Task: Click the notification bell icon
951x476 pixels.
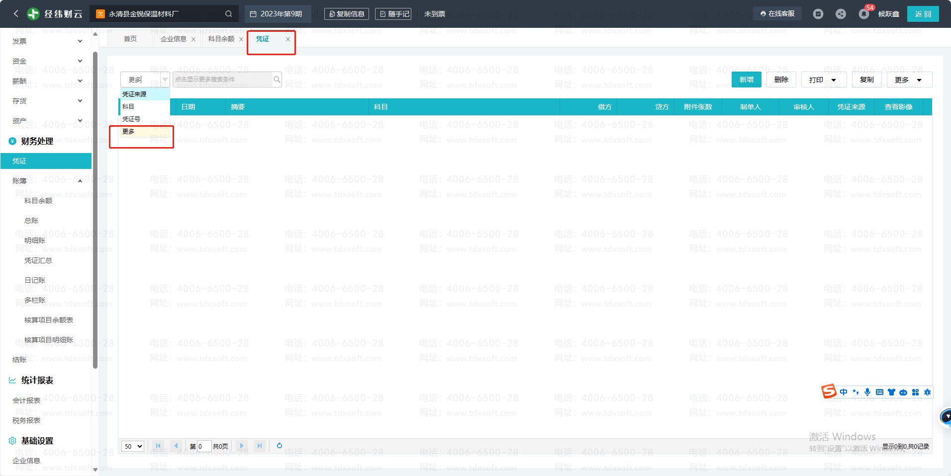Action: pyautogui.click(x=863, y=14)
